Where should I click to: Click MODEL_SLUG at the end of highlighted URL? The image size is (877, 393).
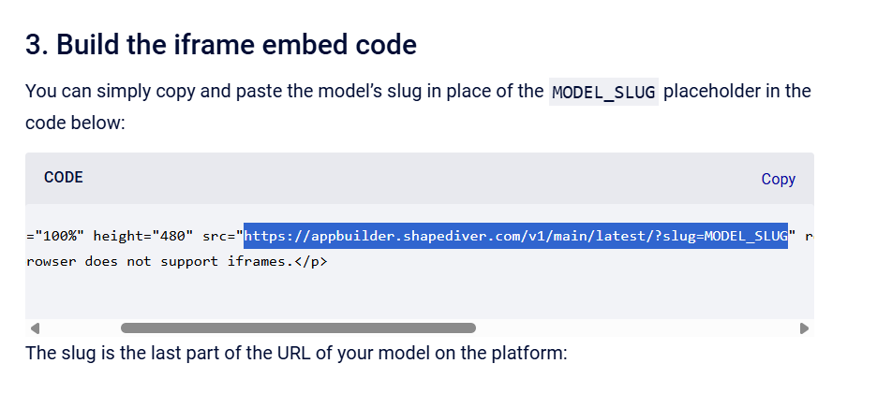pyautogui.click(x=746, y=236)
